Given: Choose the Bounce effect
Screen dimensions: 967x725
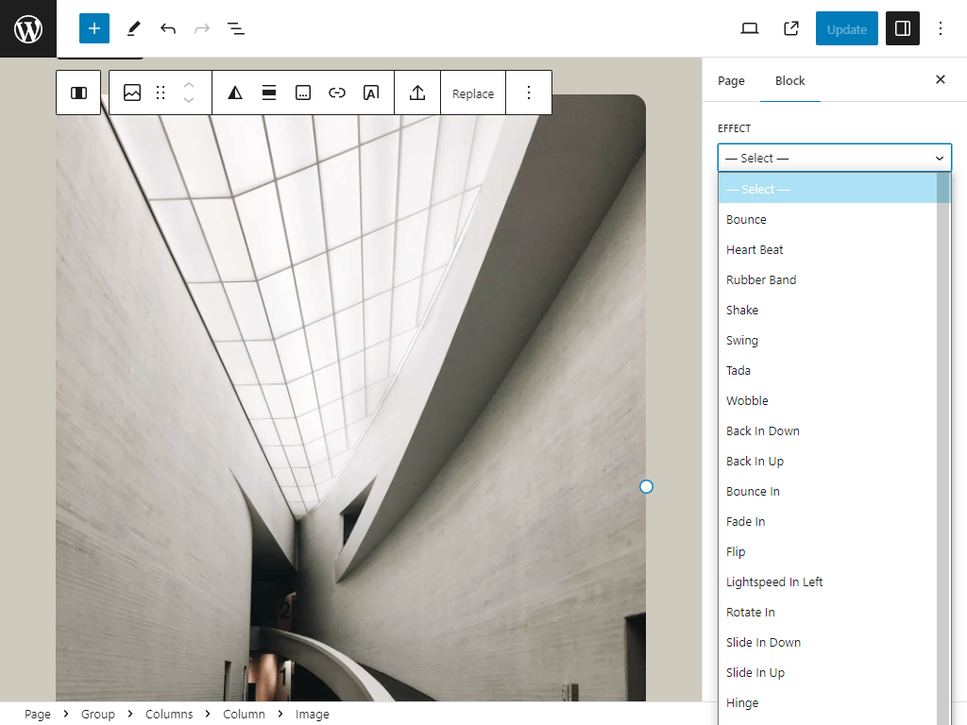Looking at the screenshot, I should tap(827, 219).
